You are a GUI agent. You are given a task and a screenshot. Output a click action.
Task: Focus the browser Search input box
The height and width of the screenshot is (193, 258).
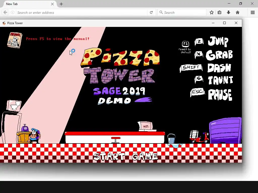[x=182, y=13]
